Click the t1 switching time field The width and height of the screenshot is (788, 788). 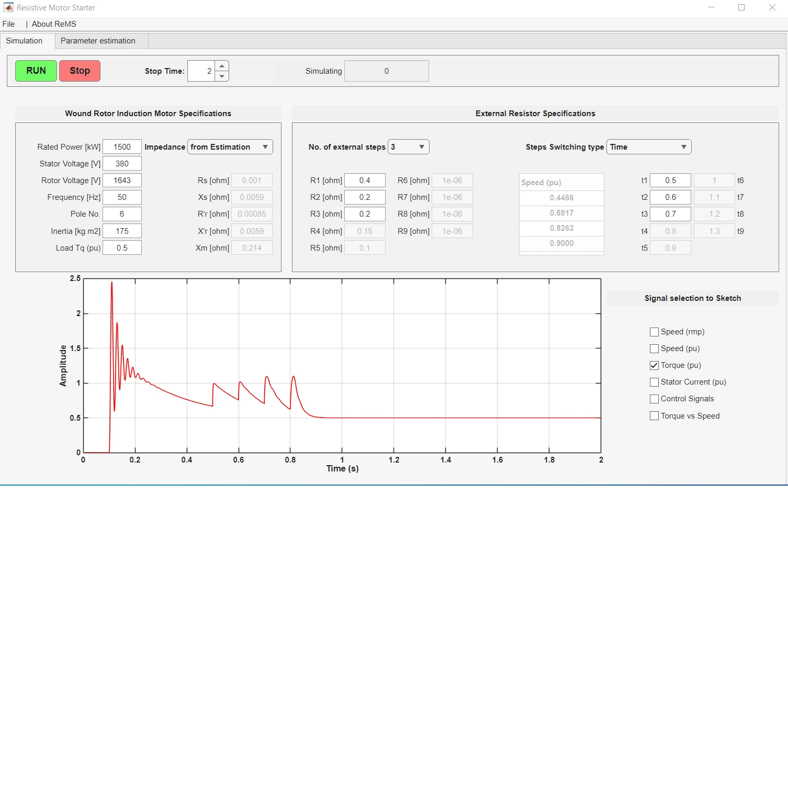tap(670, 181)
